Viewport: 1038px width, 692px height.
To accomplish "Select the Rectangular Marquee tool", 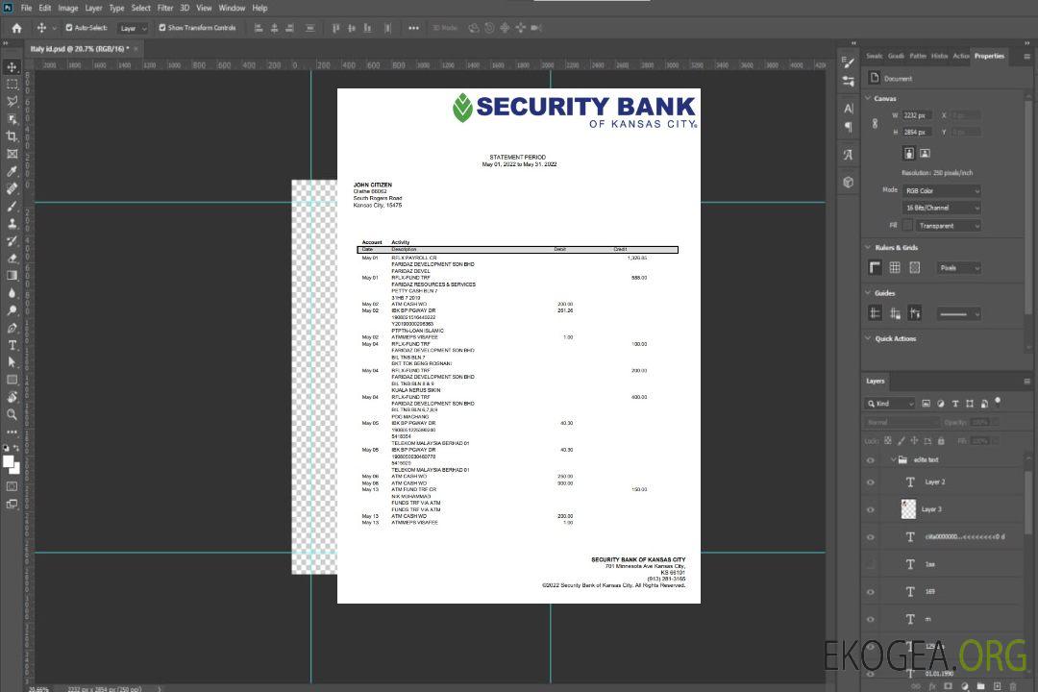I will click(12, 85).
